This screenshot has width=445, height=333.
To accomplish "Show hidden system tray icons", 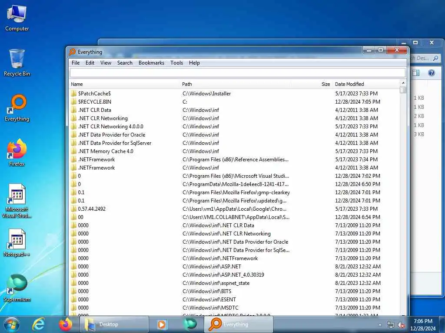I will tap(380, 325).
